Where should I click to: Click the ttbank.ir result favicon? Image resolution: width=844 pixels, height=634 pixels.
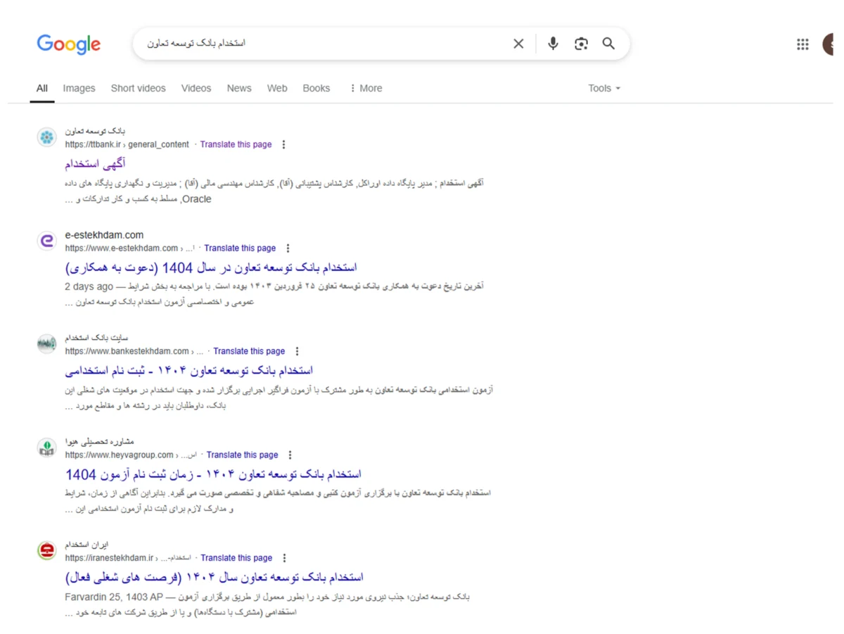pyautogui.click(x=47, y=137)
